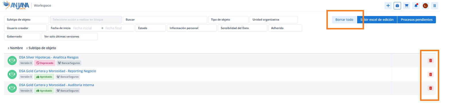Image resolution: width=449 pixels, height=108 pixels.
Task: Open DSA Silver Hipotecas - Analitica Riesgos link
Action: pyautogui.click(x=49, y=57)
